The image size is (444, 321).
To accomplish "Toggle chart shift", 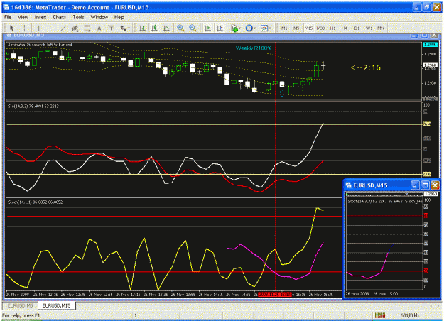I will point(220,28).
